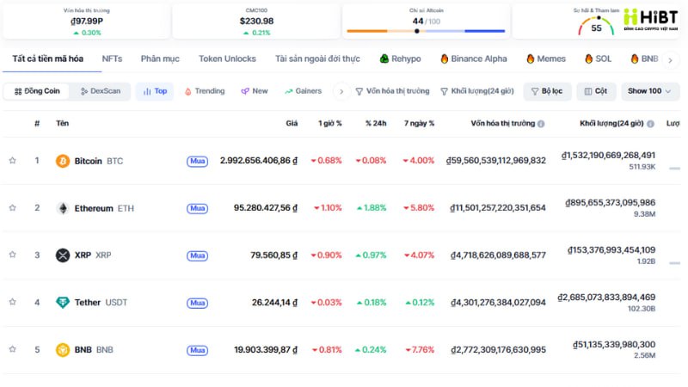The width and height of the screenshot is (688, 387).
Task: Toggle the watchlist star for BNB row
Action: (x=13, y=349)
